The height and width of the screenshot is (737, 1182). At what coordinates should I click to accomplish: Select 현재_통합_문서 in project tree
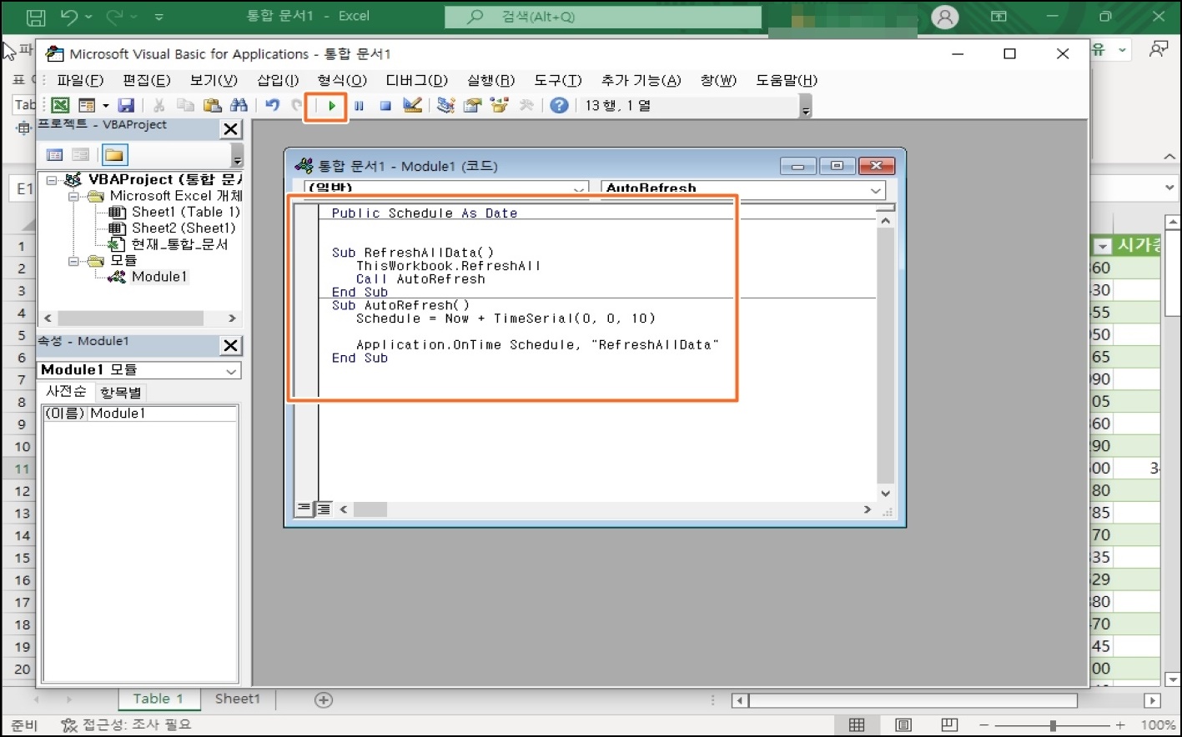tap(179, 244)
